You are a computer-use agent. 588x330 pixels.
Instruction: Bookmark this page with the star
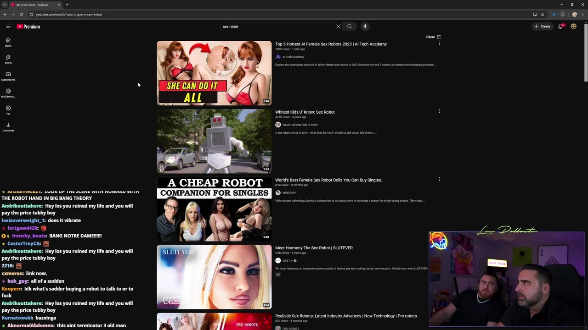[x=543, y=14]
